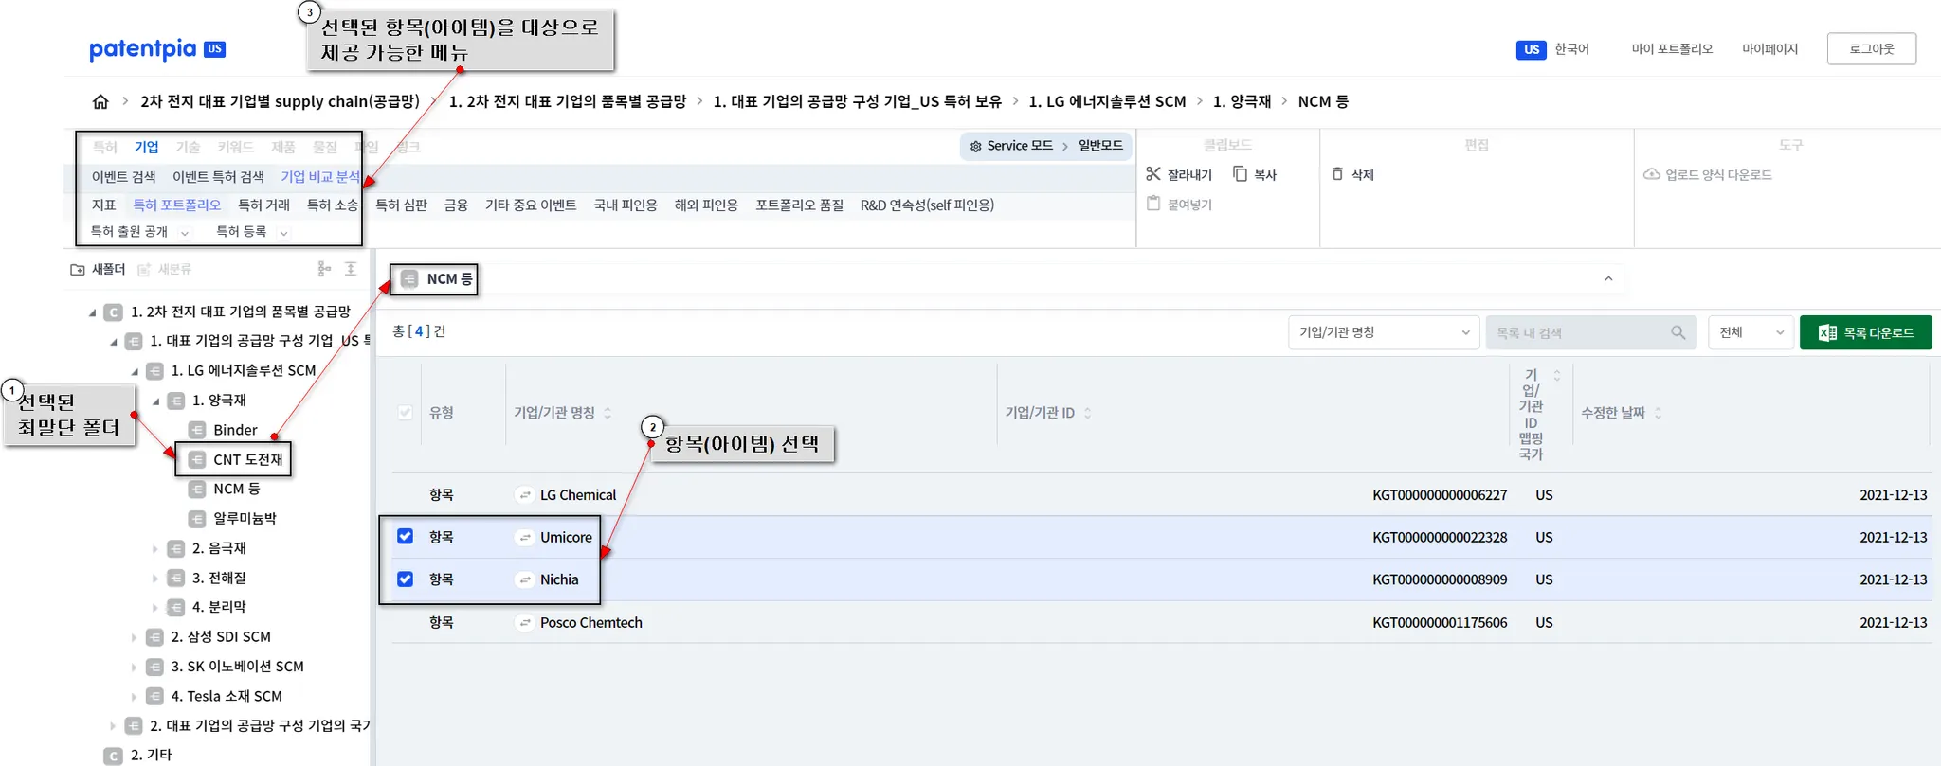1941x766 pixels.
Task: Collapse the 1. 2차 전지 대표 기업의 품목별 공급망 node
Action: [92, 312]
